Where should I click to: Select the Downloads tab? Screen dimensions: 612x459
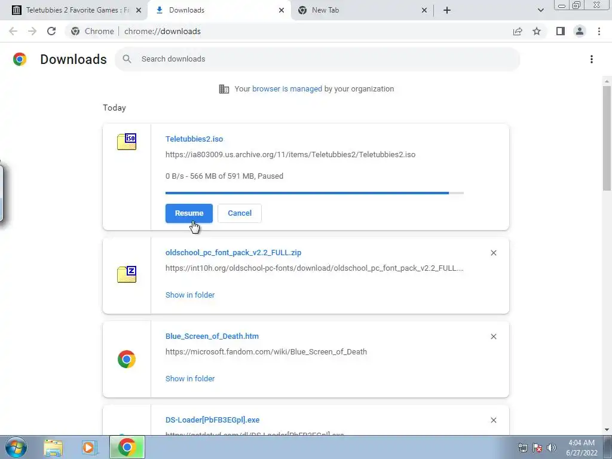219,10
